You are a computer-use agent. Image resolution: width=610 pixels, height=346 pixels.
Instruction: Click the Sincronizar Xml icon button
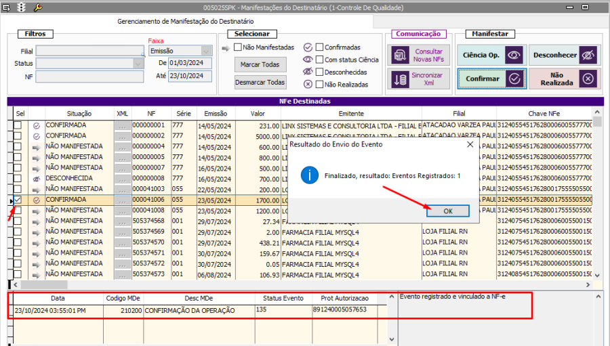(400, 79)
